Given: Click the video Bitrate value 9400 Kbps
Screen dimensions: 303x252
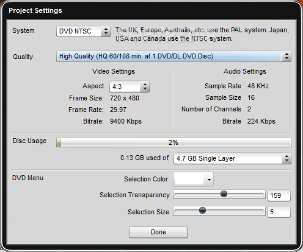Looking at the screenshot, I should (x=126, y=121).
